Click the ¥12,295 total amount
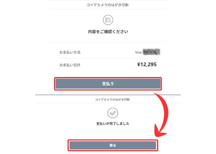The height and width of the screenshot is (154, 216). coord(147,65)
